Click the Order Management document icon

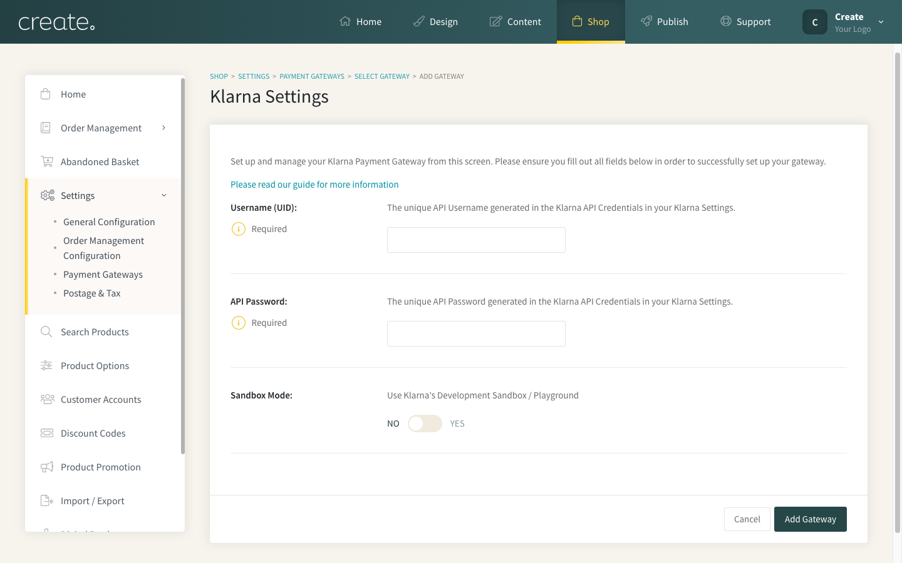tap(46, 128)
